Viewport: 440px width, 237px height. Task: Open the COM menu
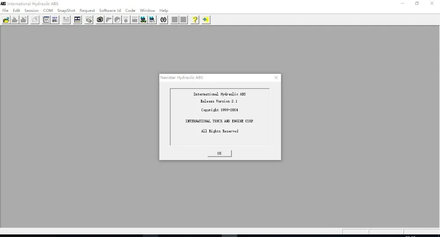(x=48, y=11)
